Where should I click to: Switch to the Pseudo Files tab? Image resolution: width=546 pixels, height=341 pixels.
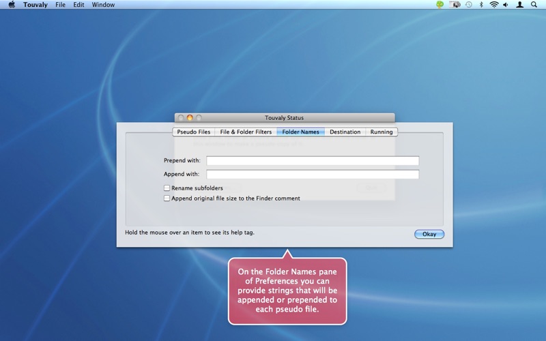pos(194,132)
